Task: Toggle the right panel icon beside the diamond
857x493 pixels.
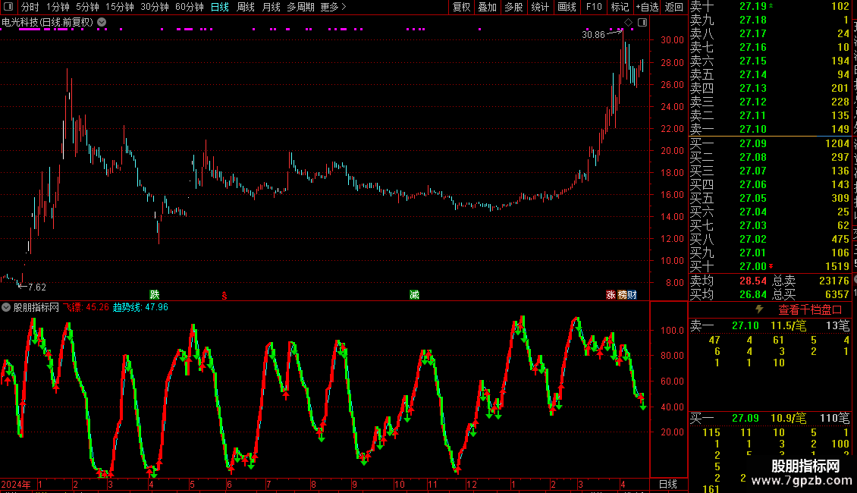Action: click(x=642, y=23)
